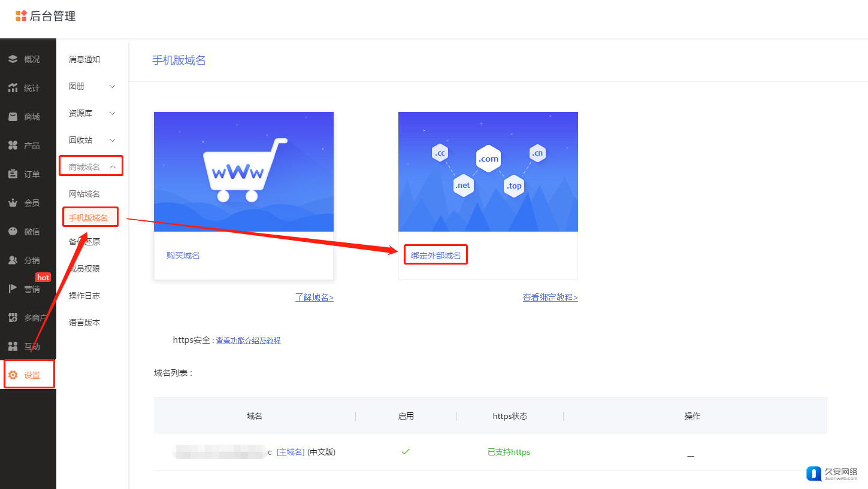The image size is (868, 489).
Task: Click the 绑定外部域名 link
Action: [x=435, y=256]
